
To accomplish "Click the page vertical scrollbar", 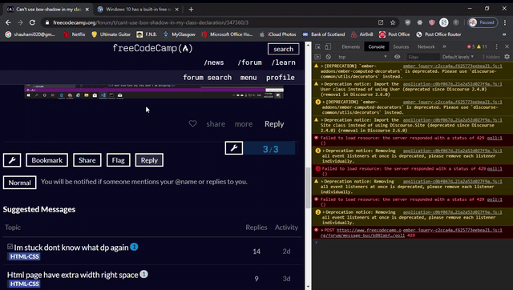I will tap(308, 188).
